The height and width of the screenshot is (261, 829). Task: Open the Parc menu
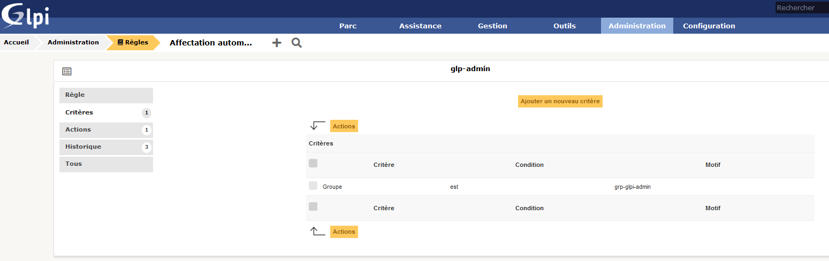[x=348, y=26]
